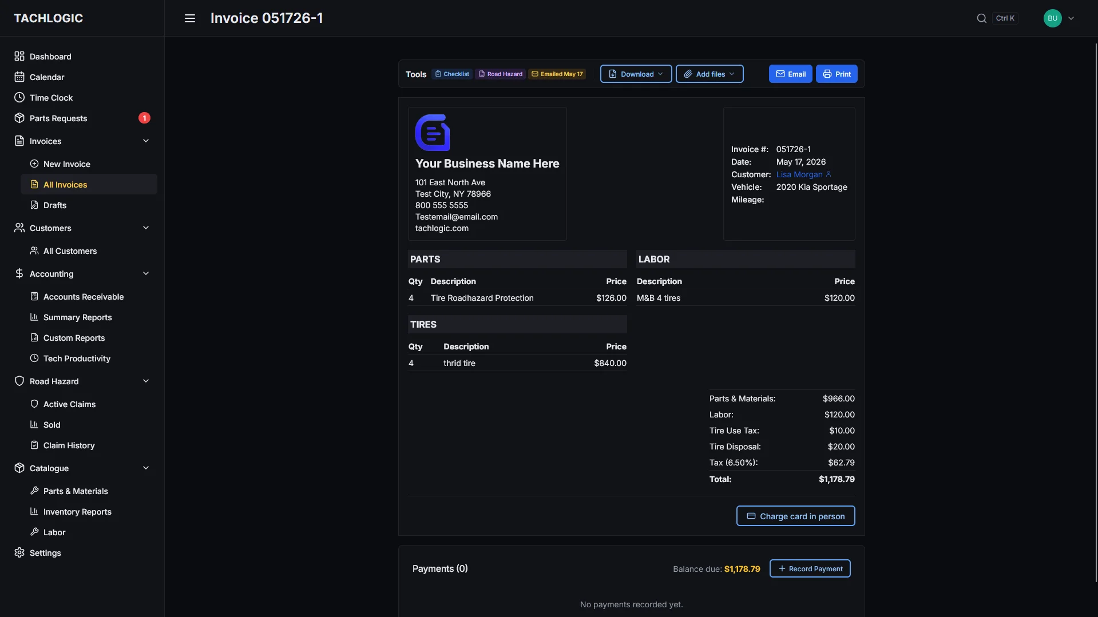The image size is (1098, 617).
Task: Click the invoice number 051726-1 value
Action: [x=793, y=149]
